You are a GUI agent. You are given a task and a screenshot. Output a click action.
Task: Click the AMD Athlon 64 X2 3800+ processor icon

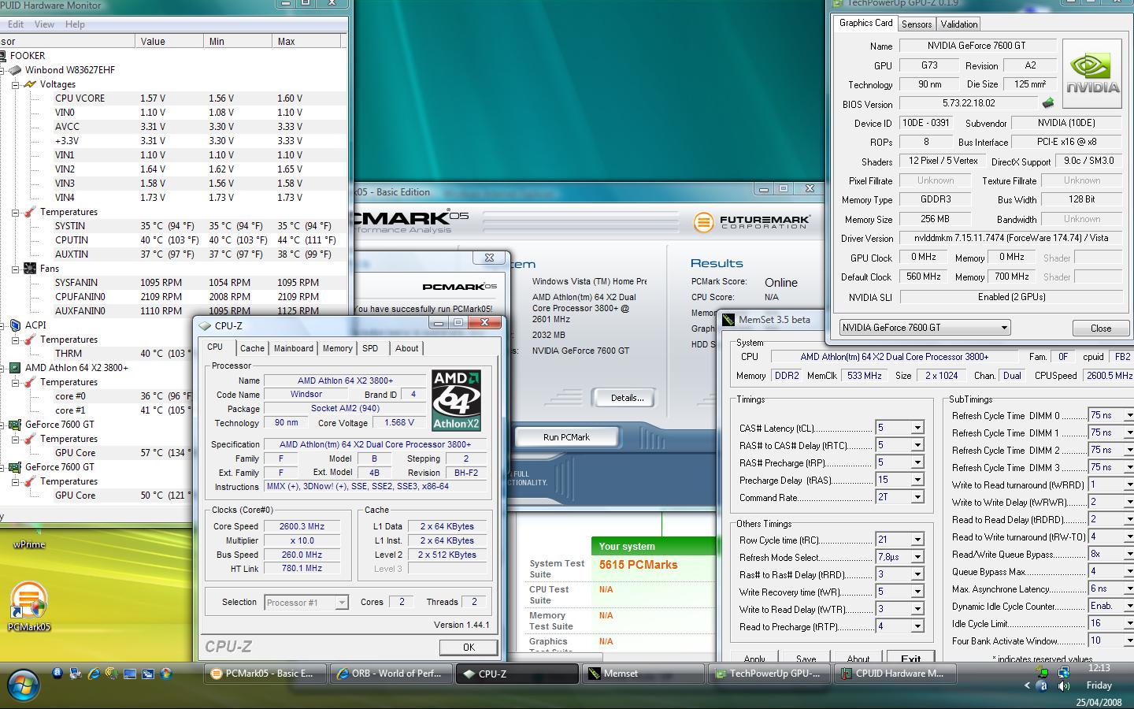coord(15,368)
